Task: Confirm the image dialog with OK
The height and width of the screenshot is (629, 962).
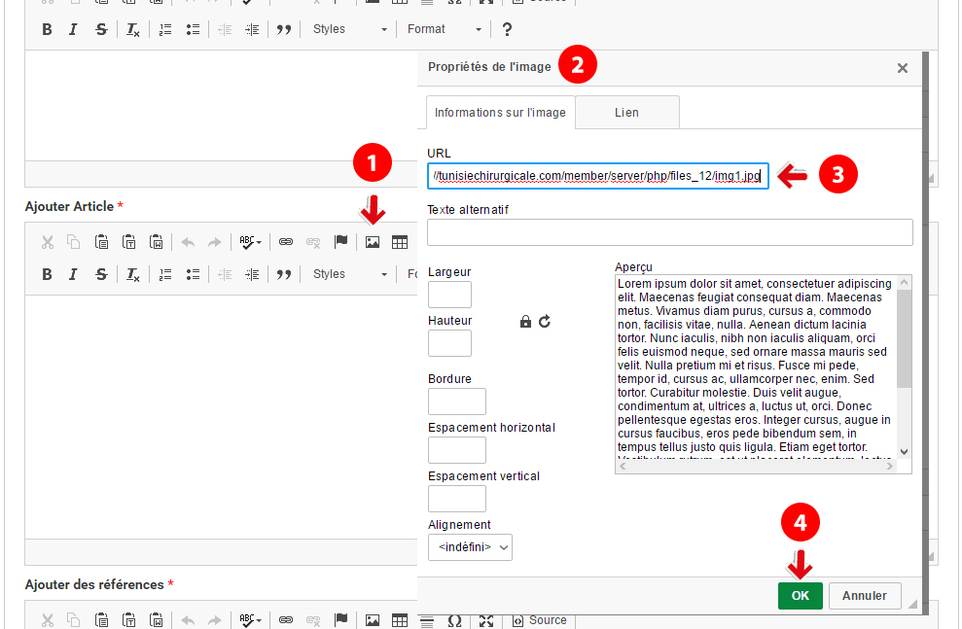Action: tap(800, 596)
